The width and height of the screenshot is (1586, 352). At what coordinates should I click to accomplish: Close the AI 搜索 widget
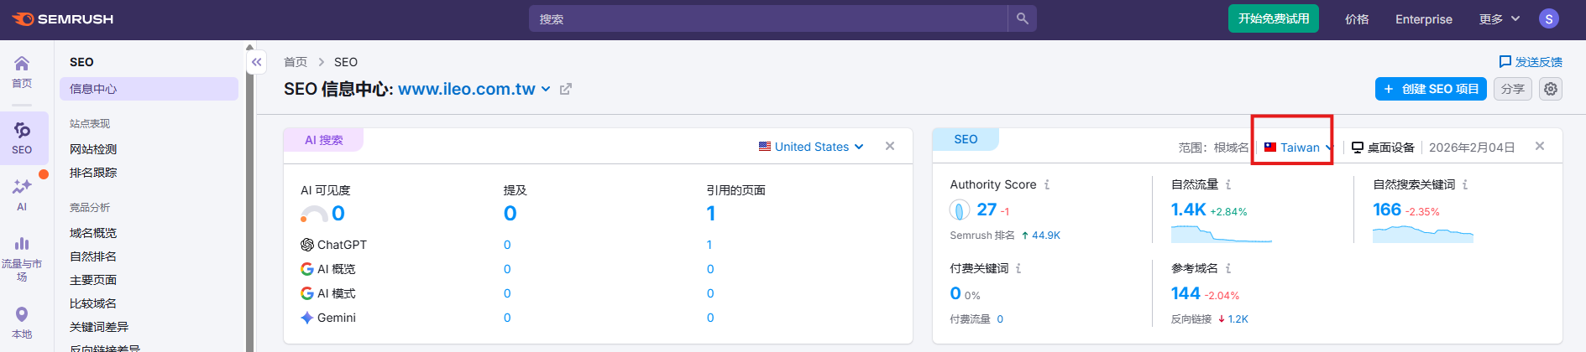[x=890, y=146]
